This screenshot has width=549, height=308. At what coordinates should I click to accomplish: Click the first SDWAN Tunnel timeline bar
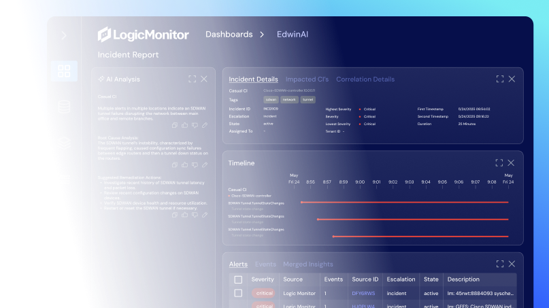(x=405, y=203)
